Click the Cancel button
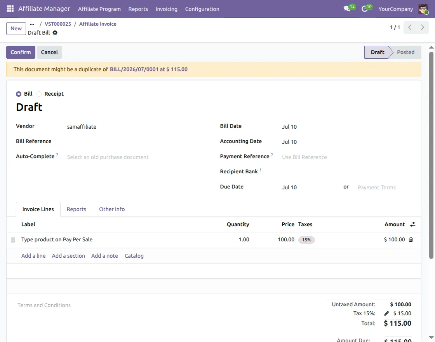The height and width of the screenshot is (342, 435). click(x=49, y=52)
